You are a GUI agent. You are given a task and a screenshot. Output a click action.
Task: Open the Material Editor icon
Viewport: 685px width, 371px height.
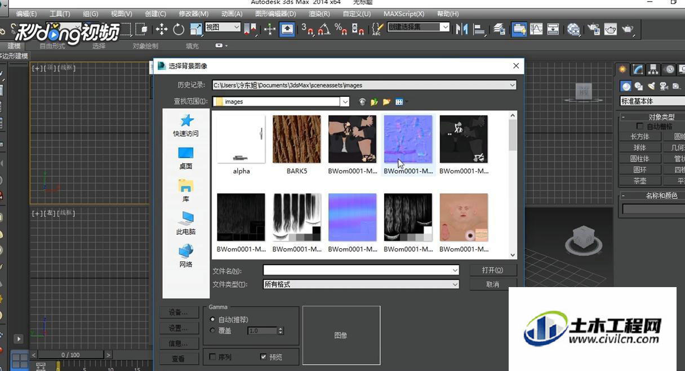(573, 29)
